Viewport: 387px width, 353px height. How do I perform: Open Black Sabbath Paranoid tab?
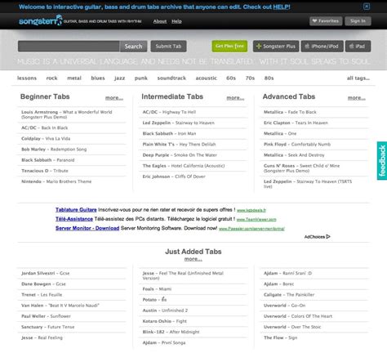(48, 160)
